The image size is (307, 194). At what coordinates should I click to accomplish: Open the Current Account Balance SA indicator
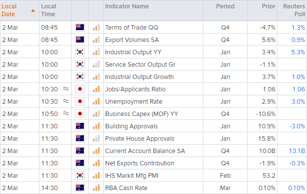[145, 151]
